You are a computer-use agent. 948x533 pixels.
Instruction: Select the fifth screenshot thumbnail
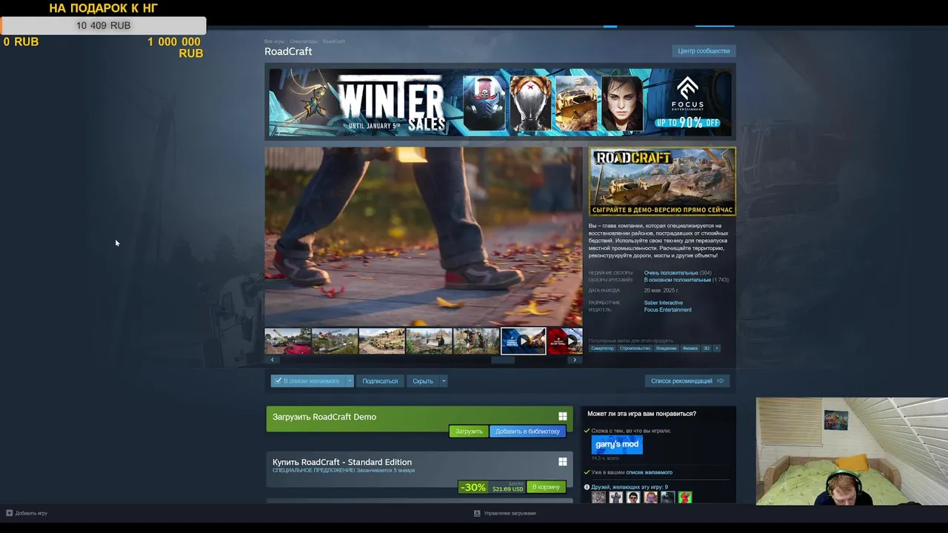[x=476, y=341]
